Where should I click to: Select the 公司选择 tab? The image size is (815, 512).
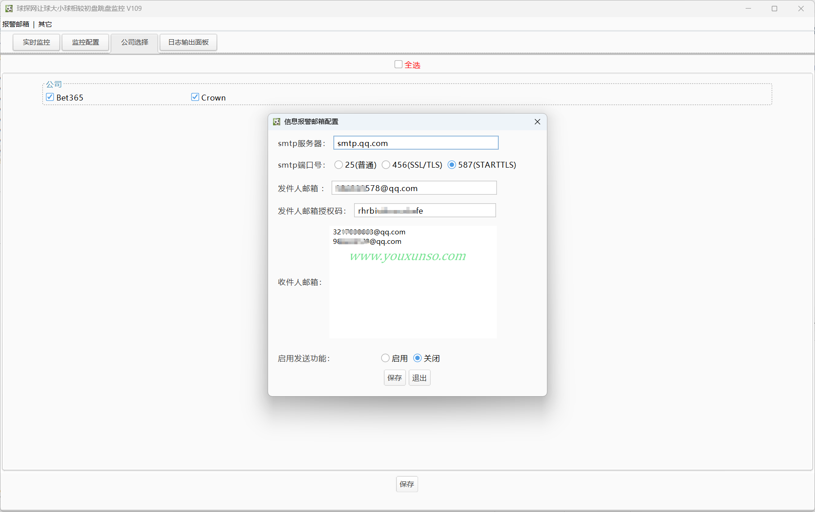pos(135,42)
